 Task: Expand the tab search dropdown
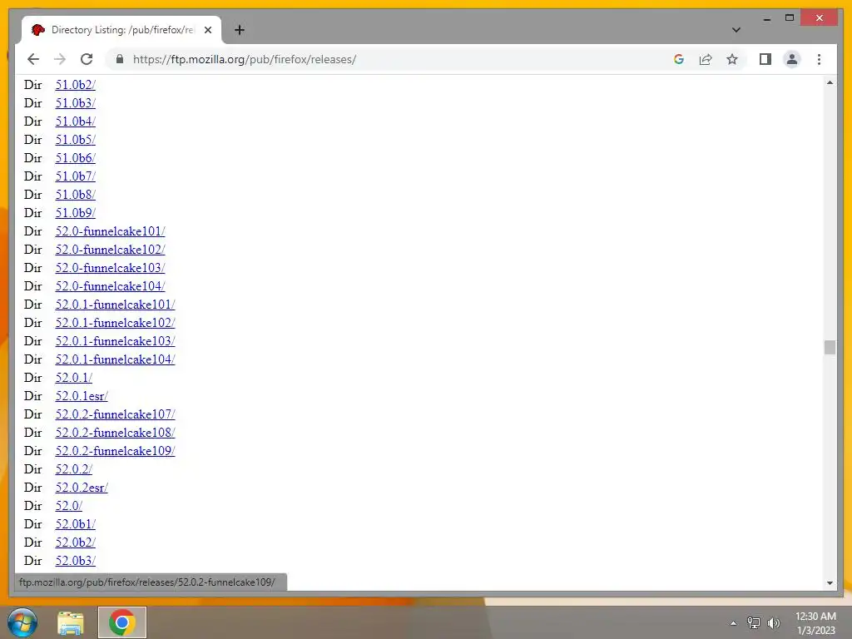tap(736, 30)
